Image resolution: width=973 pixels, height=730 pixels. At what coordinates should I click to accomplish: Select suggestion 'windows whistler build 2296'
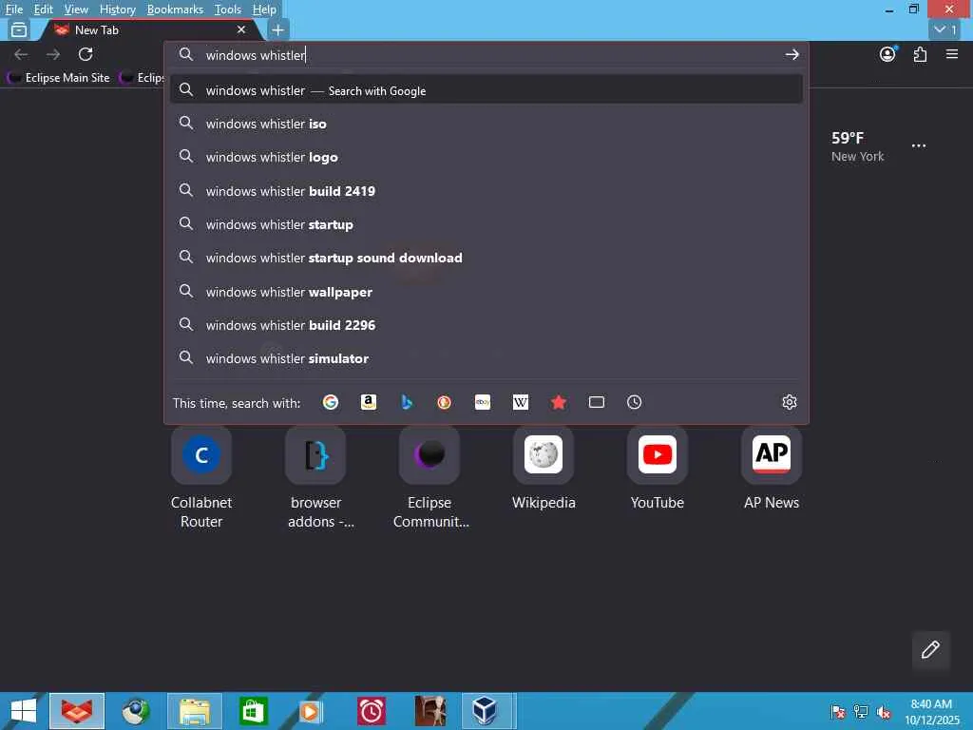486,325
